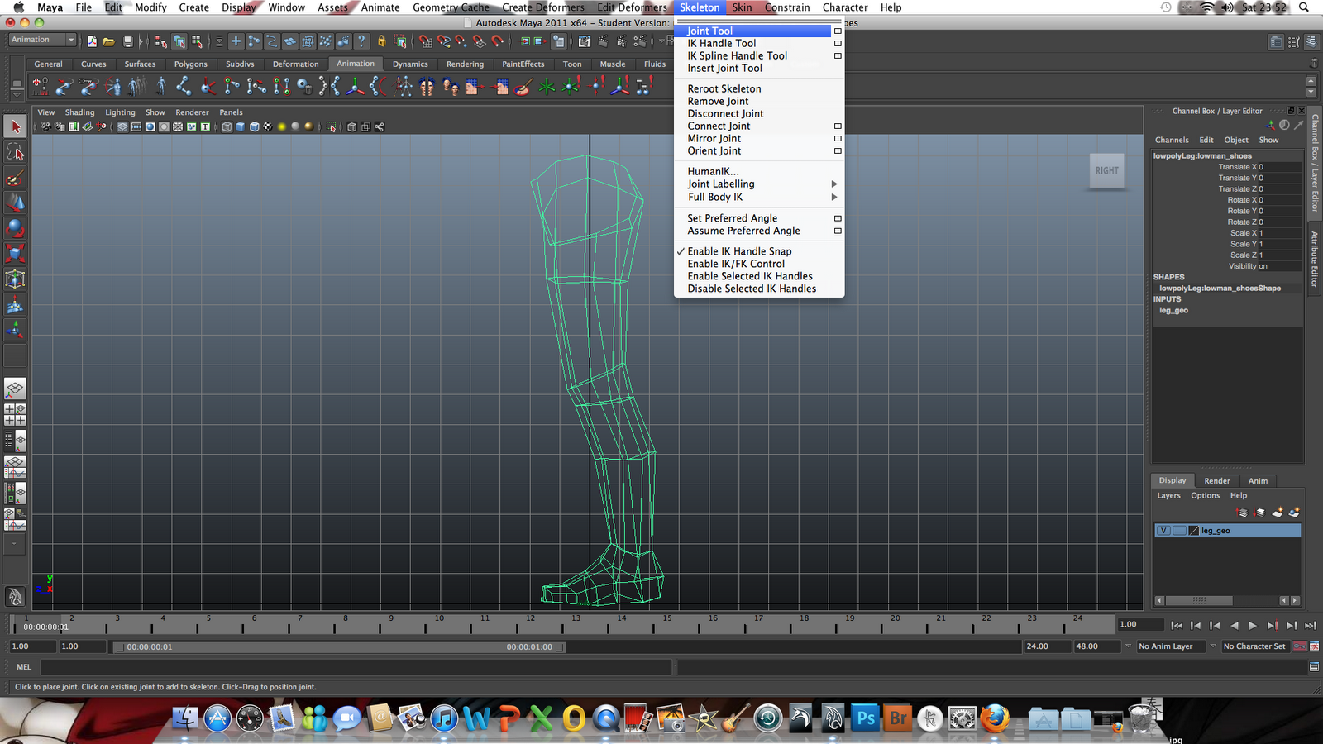Expand the Joint Labelling submenu arrow
The image size is (1323, 744).
click(x=833, y=184)
